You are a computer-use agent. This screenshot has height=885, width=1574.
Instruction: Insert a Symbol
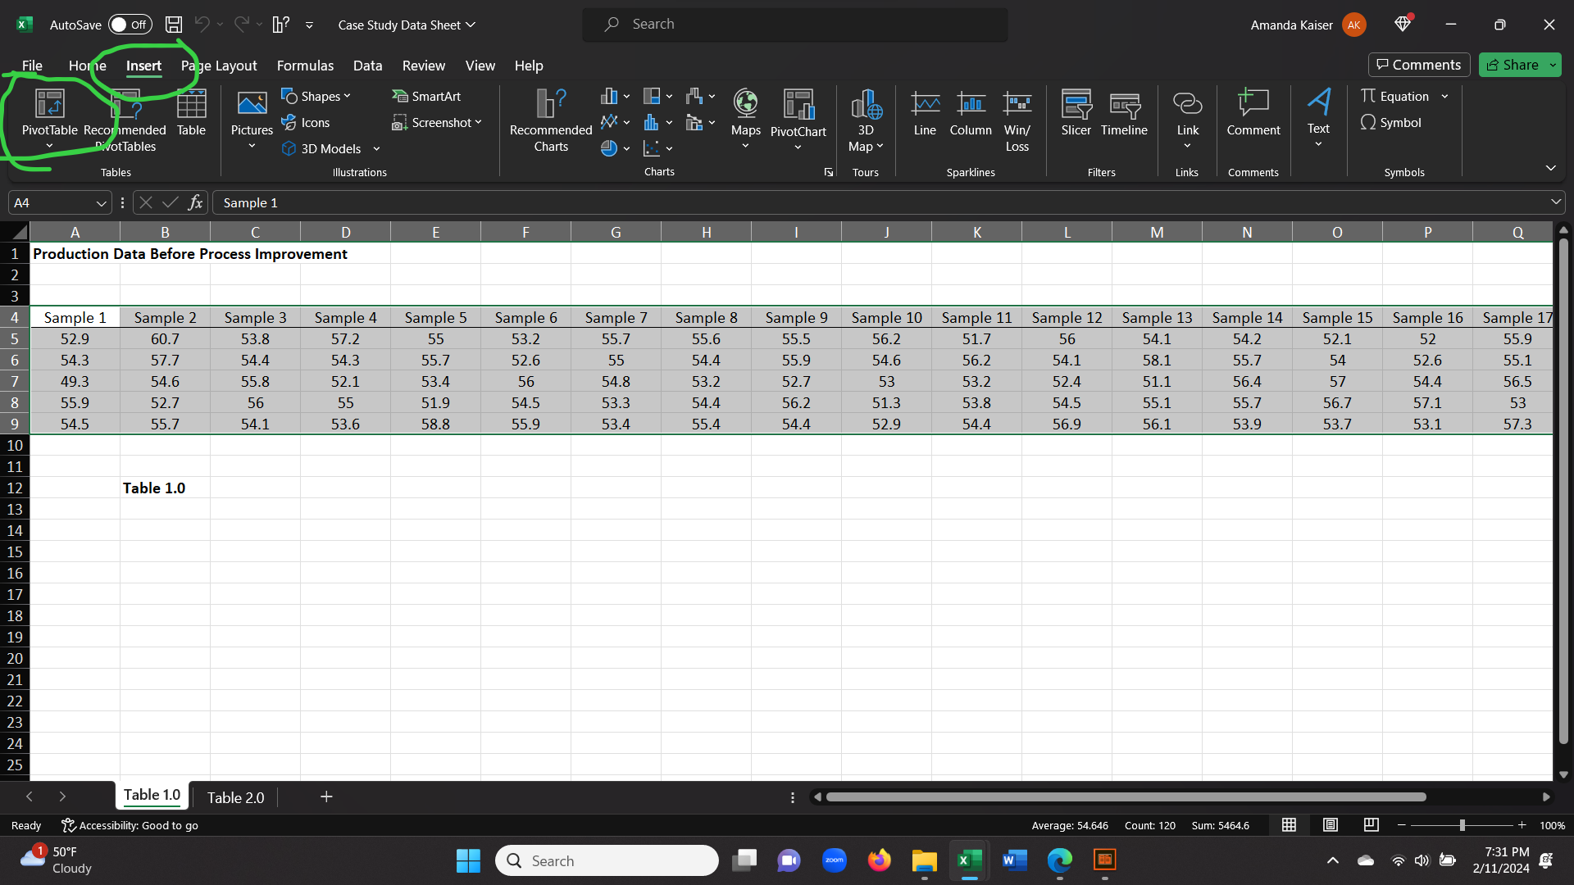[x=1391, y=123]
